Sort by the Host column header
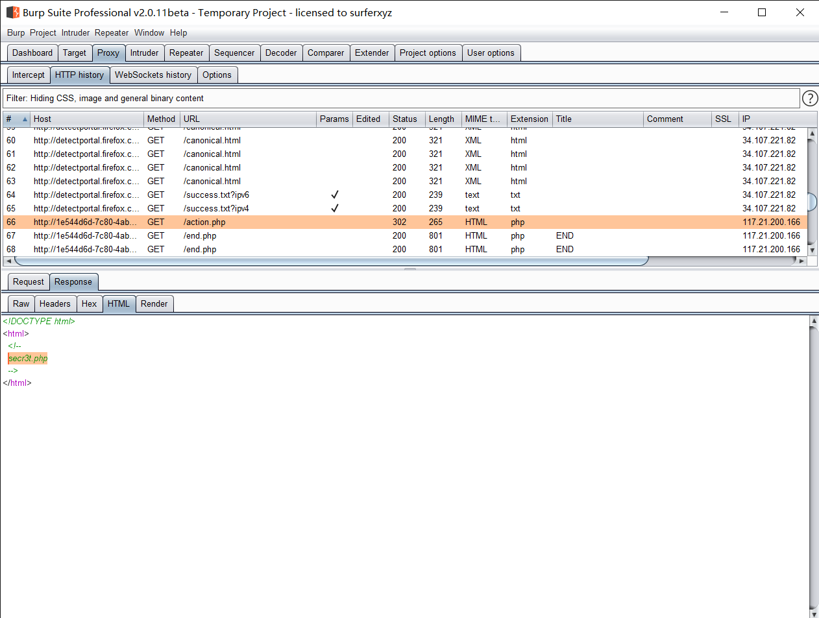 86,119
